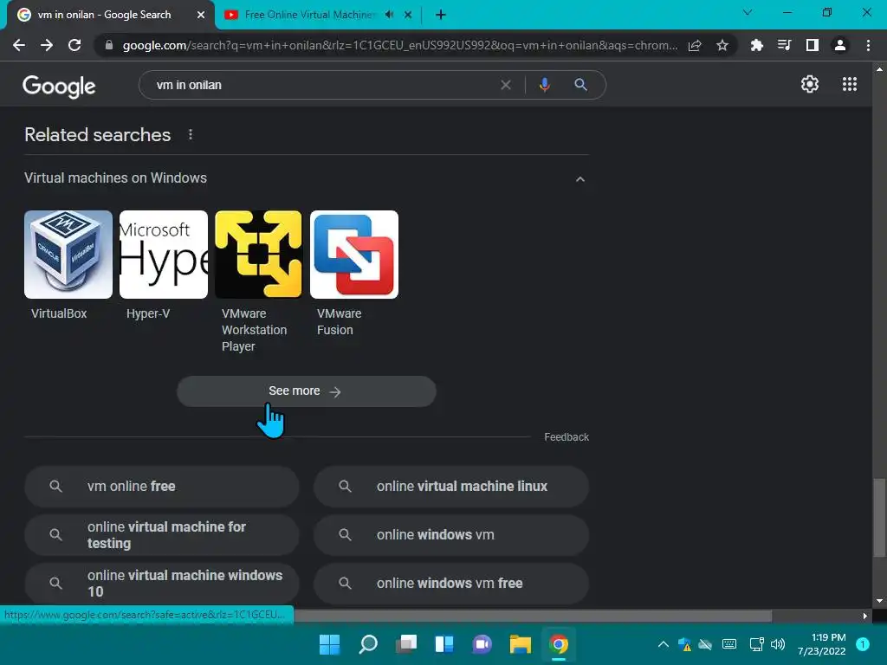Open VMware Workstation Player thumbnail
The height and width of the screenshot is (665, 887).
pyautogui.click(x=258, y=255)
